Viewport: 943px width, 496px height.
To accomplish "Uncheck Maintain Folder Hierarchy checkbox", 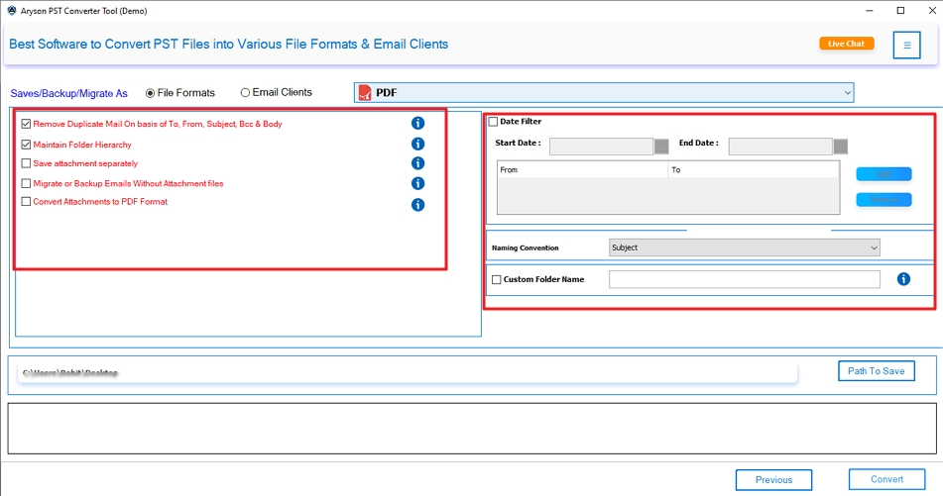I will pos(26,145).
